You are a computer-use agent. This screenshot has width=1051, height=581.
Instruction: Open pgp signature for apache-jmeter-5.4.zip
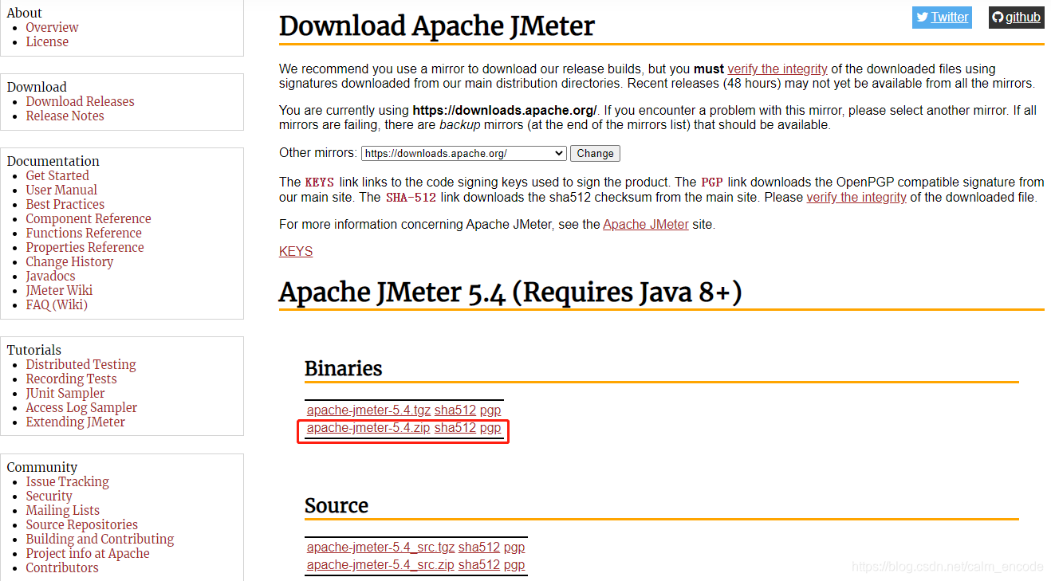490,428
